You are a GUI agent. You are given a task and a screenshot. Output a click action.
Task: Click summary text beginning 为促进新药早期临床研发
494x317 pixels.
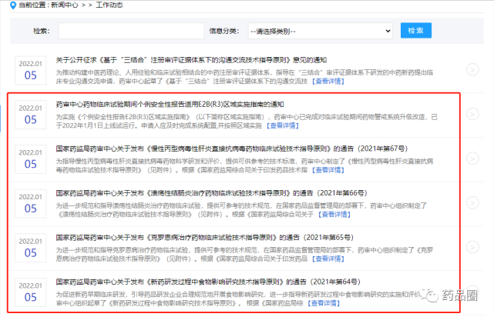(239, 299)
